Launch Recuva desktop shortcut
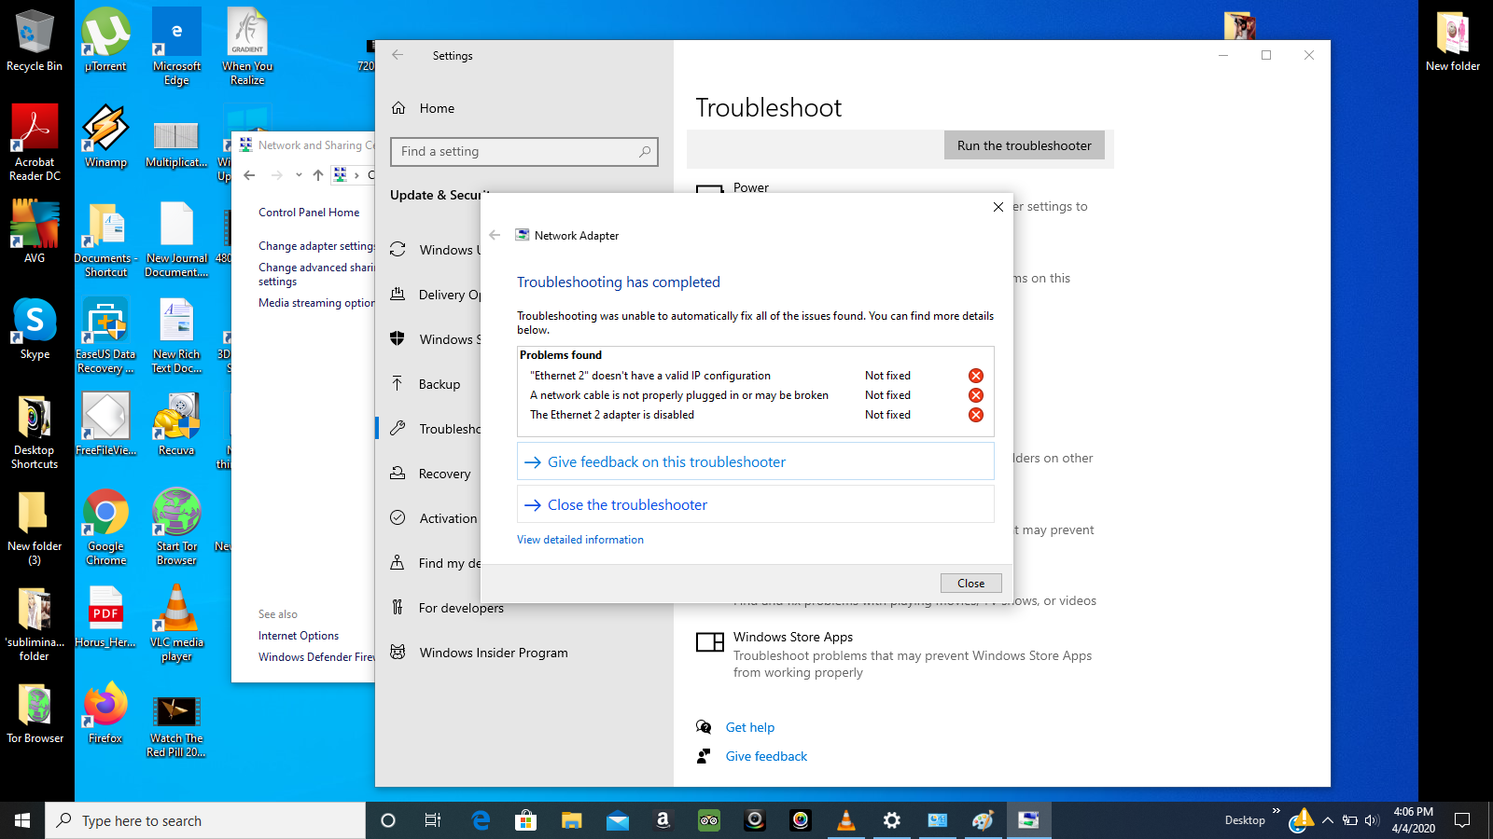 176,424
